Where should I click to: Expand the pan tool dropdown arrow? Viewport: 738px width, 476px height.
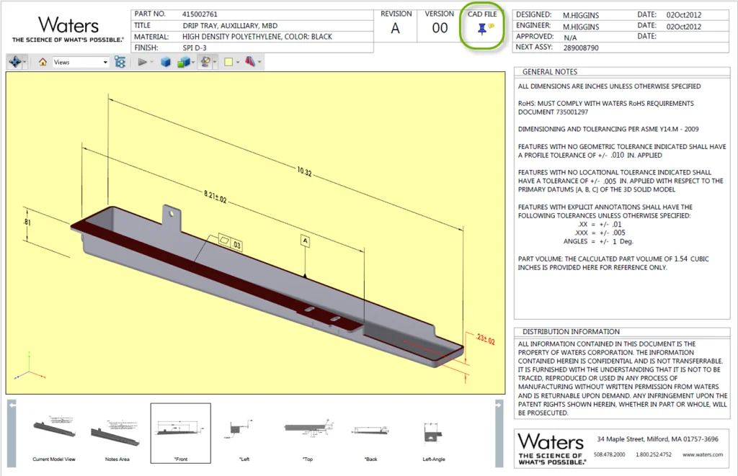click(24, 62)
